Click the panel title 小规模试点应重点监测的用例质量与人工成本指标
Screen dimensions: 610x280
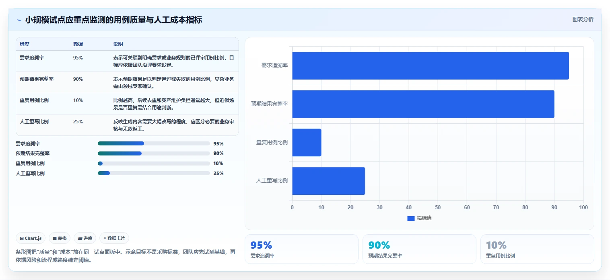113,20
